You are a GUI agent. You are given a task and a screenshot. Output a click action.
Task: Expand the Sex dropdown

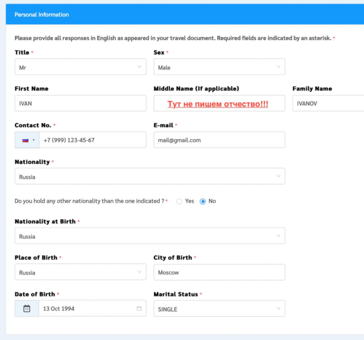coord(219,67)
